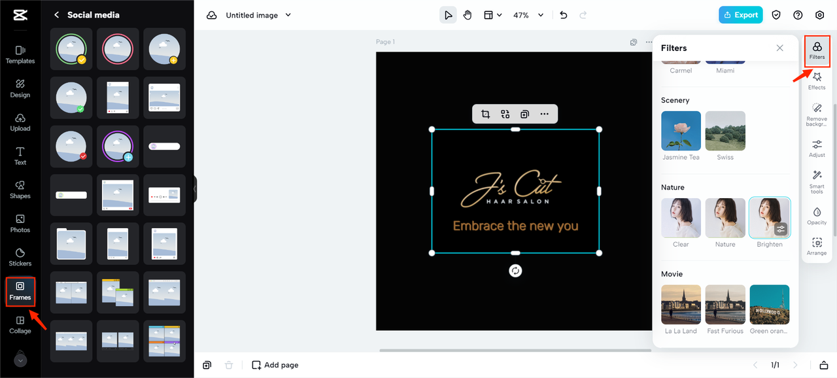
Task: Open the Filters right panel tool
Action: (x=817, y=51)
